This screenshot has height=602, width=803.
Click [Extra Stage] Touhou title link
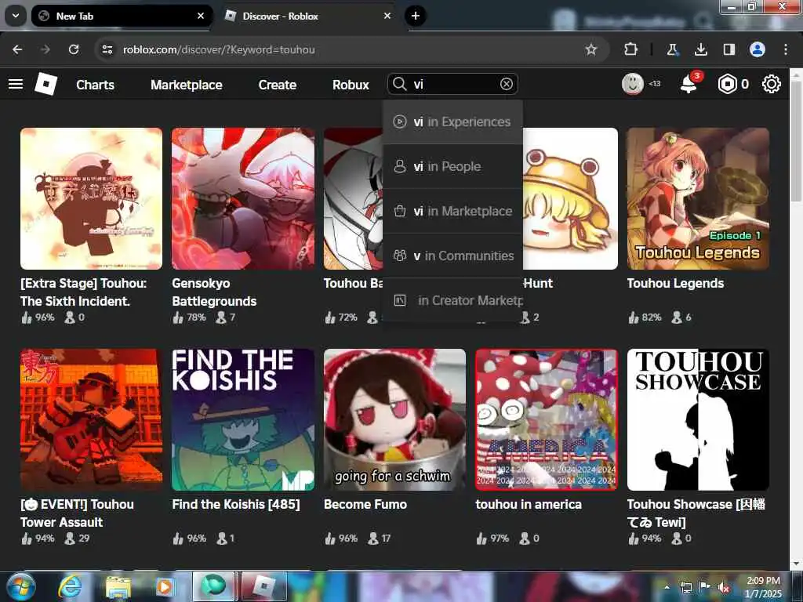(83, 292)
